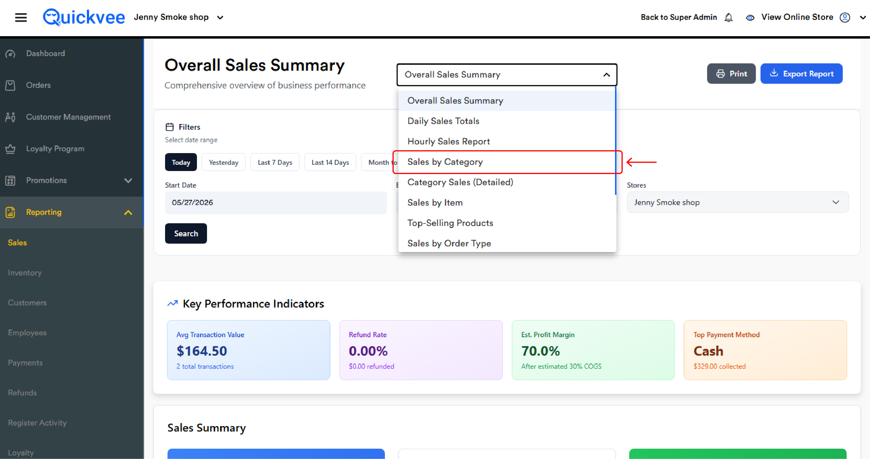Screen dimensions: 870x459
Task: Select the Yesterday date filter
Action: [224, 162]
